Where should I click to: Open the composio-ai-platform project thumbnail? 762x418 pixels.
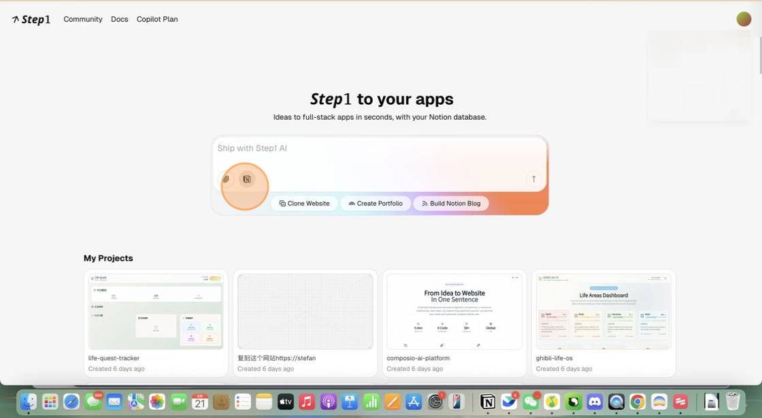454,312
